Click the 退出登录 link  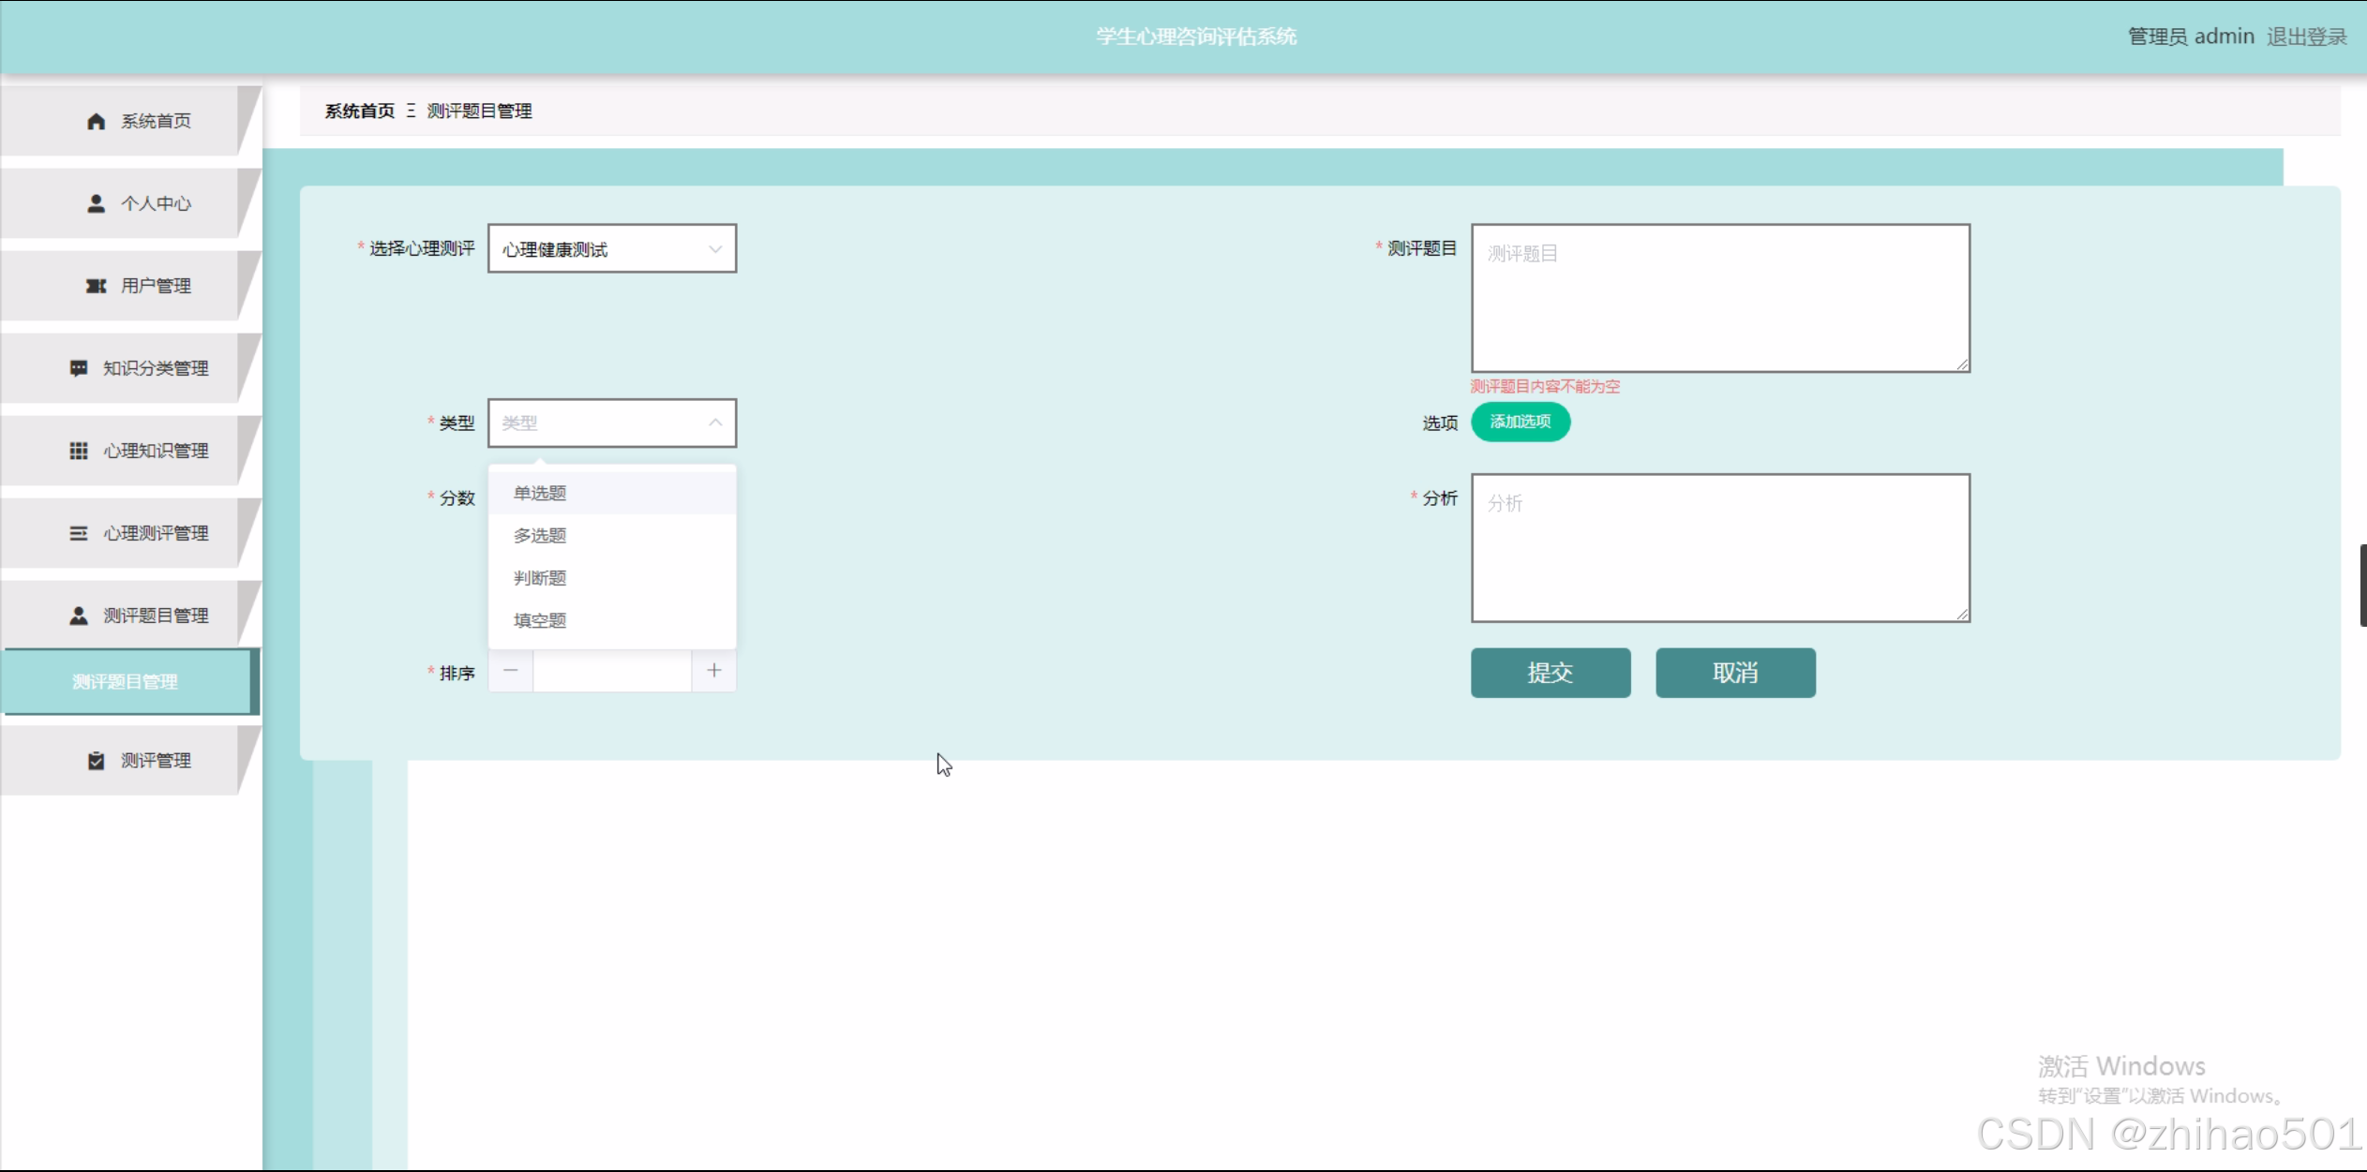2306,37
